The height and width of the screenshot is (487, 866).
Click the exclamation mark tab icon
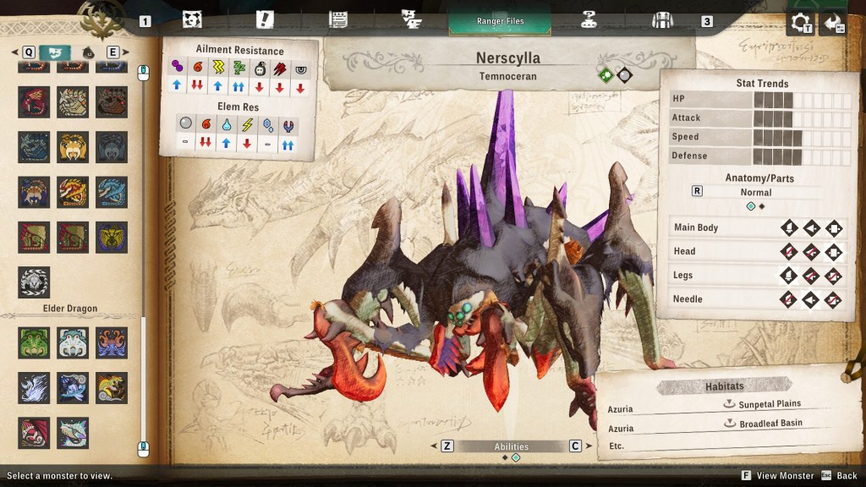[x=265, y=19]
